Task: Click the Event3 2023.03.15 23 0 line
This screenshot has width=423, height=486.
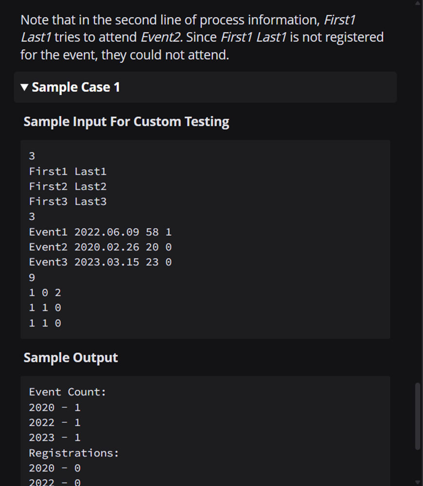Action: [100, 262]
